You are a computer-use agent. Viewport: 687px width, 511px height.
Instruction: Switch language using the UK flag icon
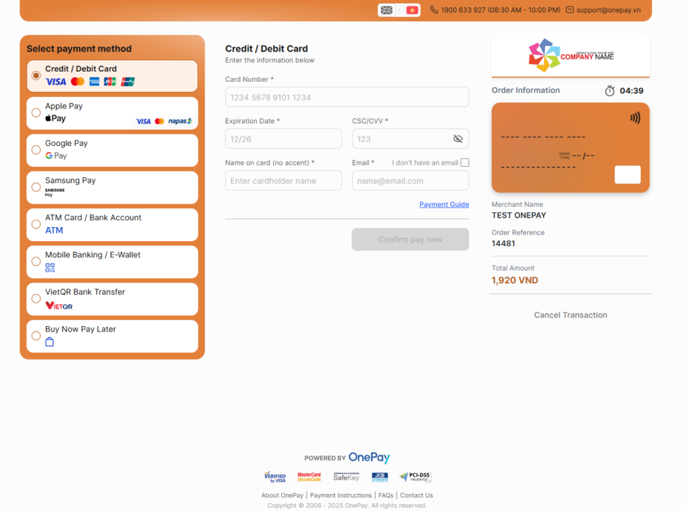[x=386, y=10]
